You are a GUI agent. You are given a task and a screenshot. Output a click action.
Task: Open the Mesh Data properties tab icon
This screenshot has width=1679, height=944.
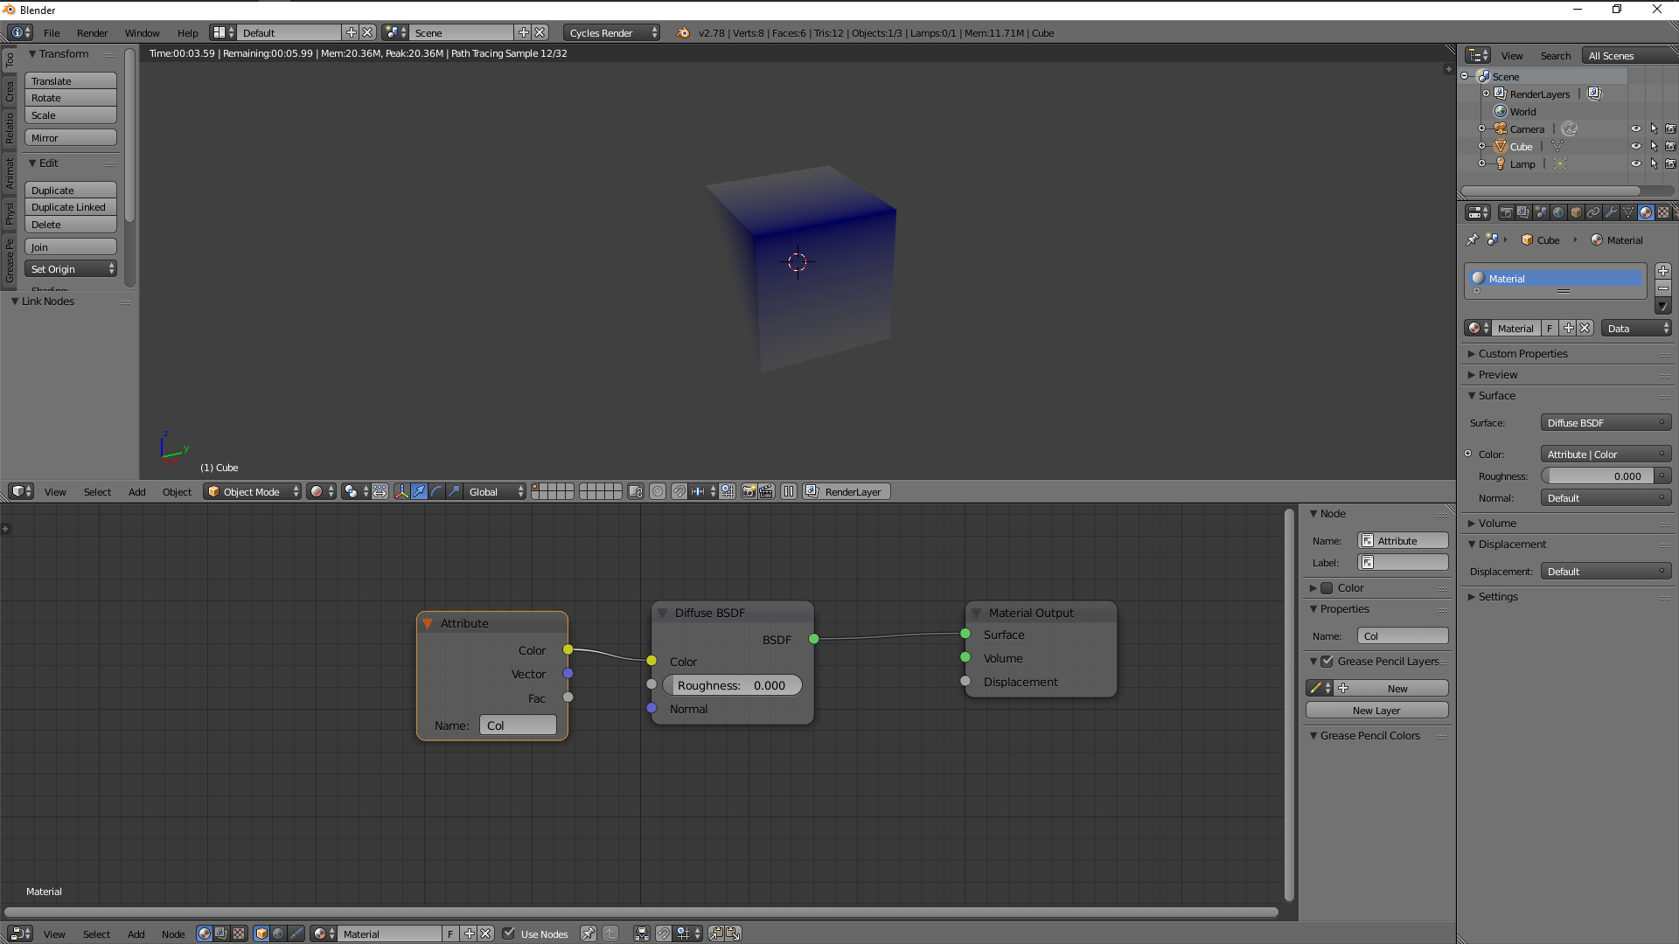[x=1628, y=212]
